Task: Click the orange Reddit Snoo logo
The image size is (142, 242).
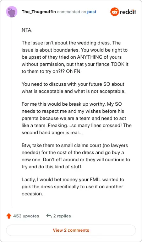Action: click(x=114, y=12)
